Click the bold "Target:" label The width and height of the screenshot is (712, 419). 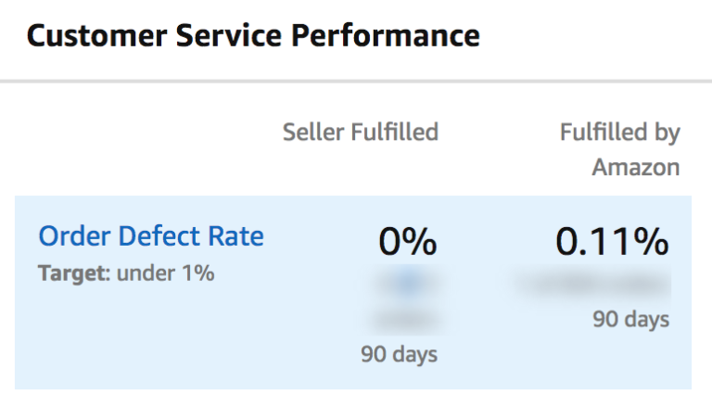74,274
